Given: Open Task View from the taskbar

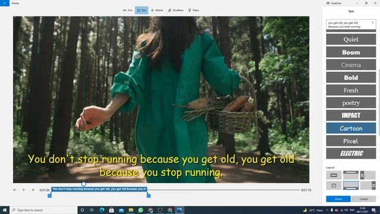Looking at the screenshot, I should click(x=92, y=210).
